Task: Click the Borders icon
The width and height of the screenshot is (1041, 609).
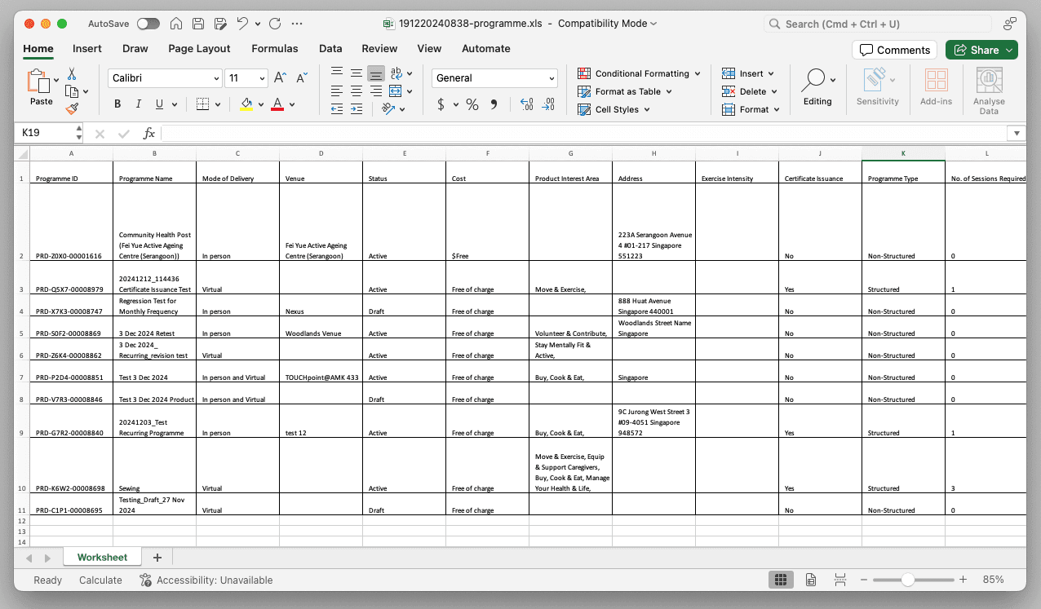Action: click(x=202, y=104)
